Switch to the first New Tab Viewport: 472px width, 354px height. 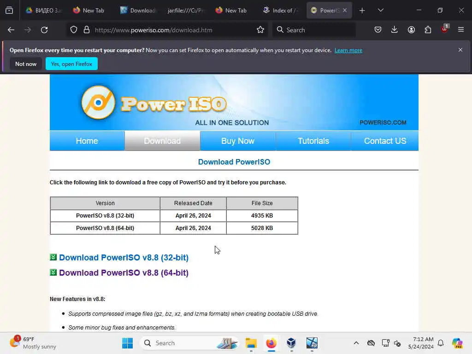pos(89,11)
